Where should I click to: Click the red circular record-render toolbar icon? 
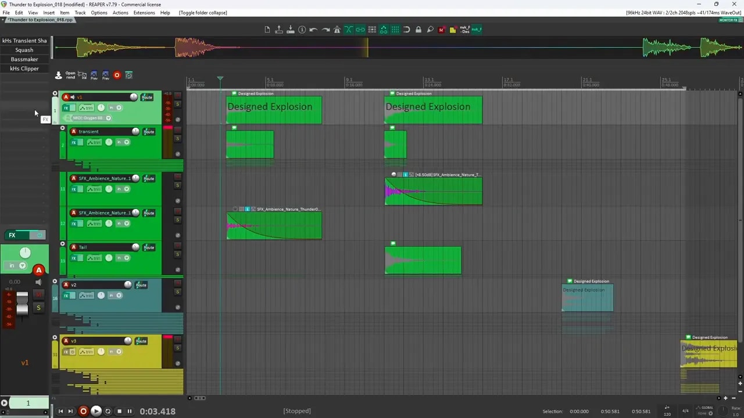click(117, 75)
